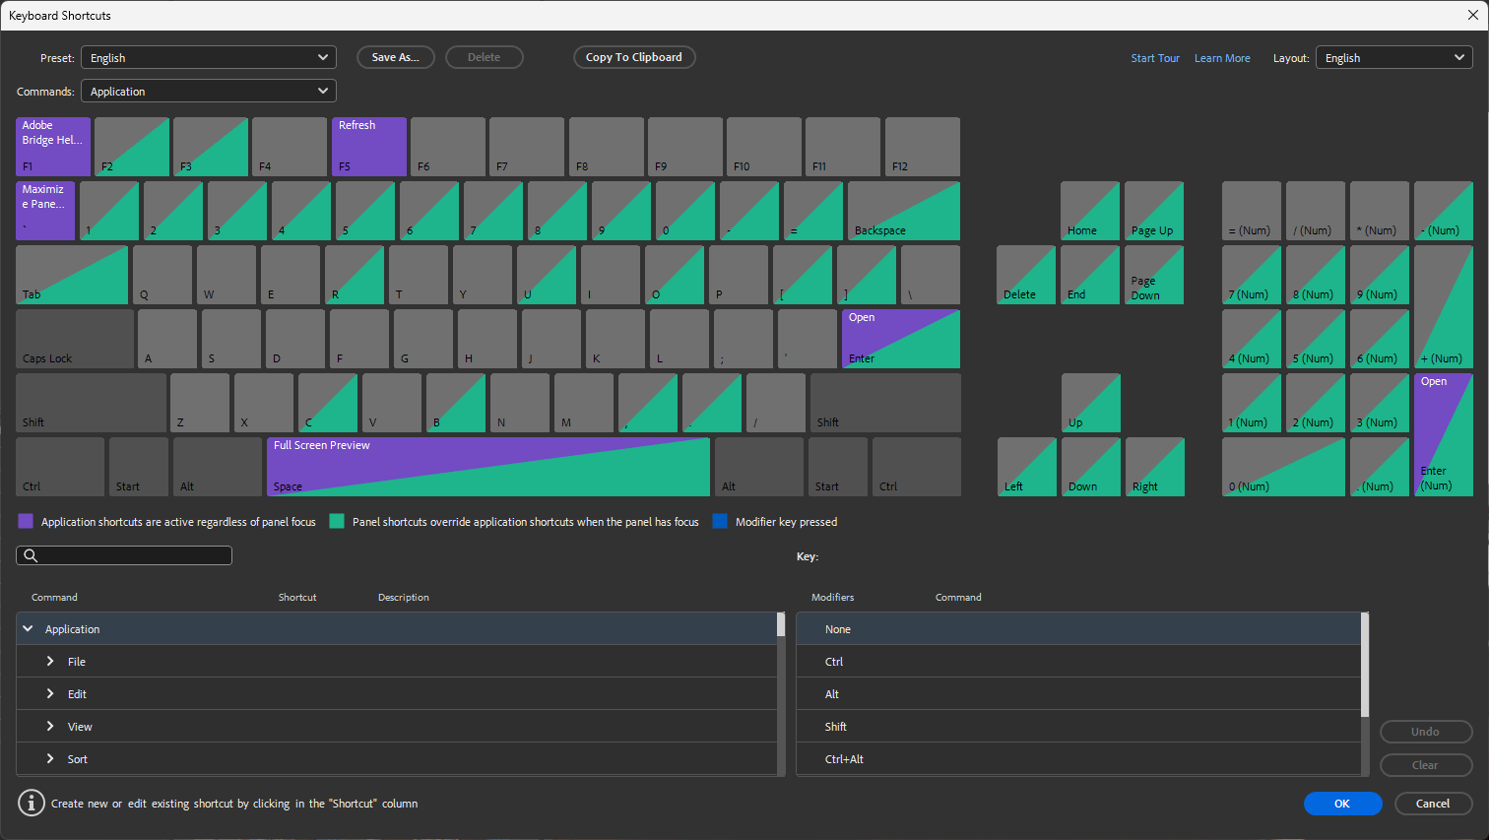Select the Space bar assigned Full Screen Preview
The image size is (1489, 840).
(x=487, y=466)
